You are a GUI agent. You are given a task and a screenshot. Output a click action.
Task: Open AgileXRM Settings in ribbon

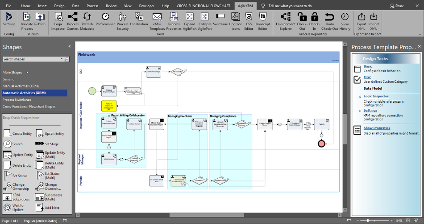click(x=9, y=20)
